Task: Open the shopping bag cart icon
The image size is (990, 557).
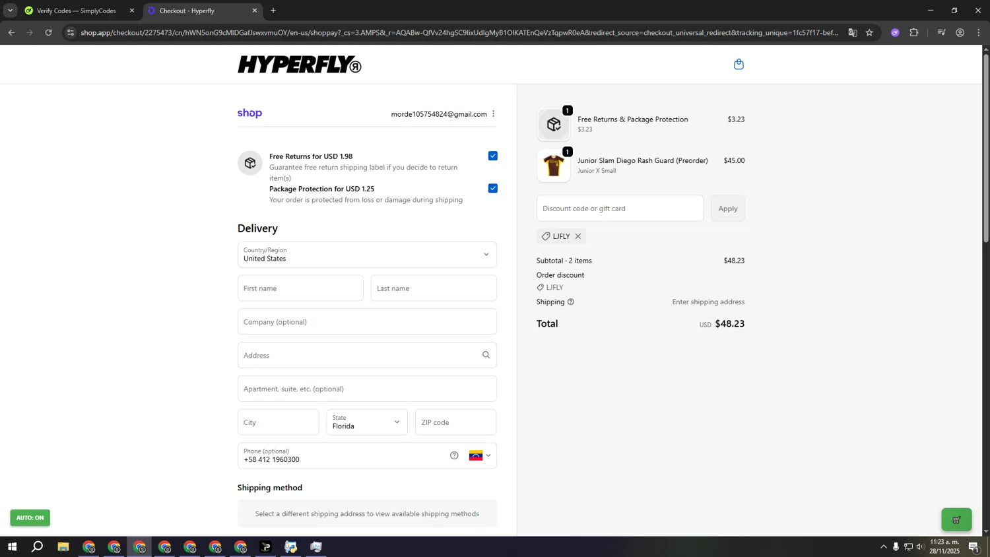Action: point(739,64)
